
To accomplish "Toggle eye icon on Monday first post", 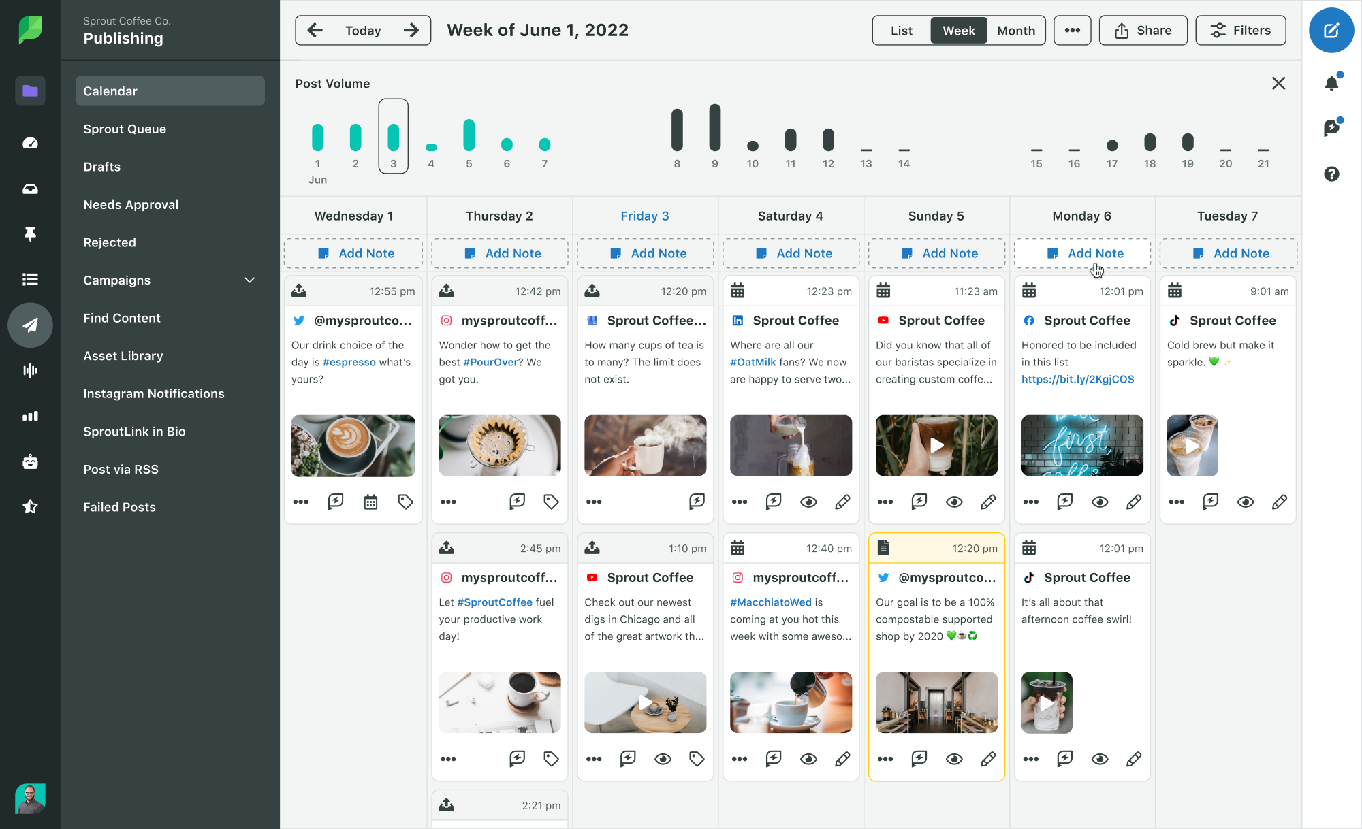I will (1100, 502).
